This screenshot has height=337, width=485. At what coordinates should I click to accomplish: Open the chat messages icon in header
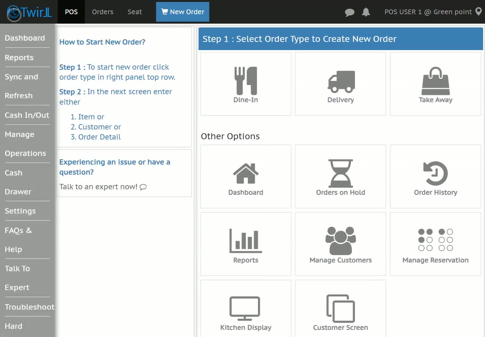pos(350,12)
